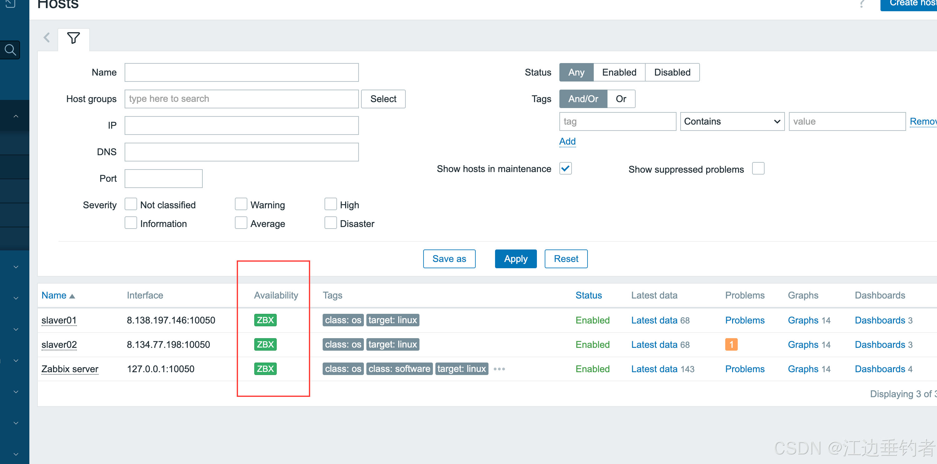The width and height of the screenshot is (937, 464).
Task: Click the Apply filter button
Action: pyautogui.click(x=515, y=259)
